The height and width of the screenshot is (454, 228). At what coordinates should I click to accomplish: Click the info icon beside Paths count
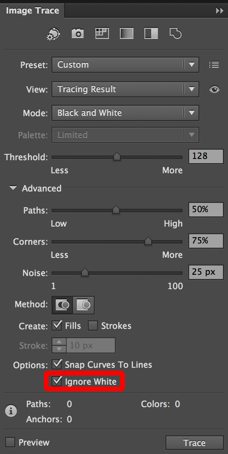(x=11, y=411)
